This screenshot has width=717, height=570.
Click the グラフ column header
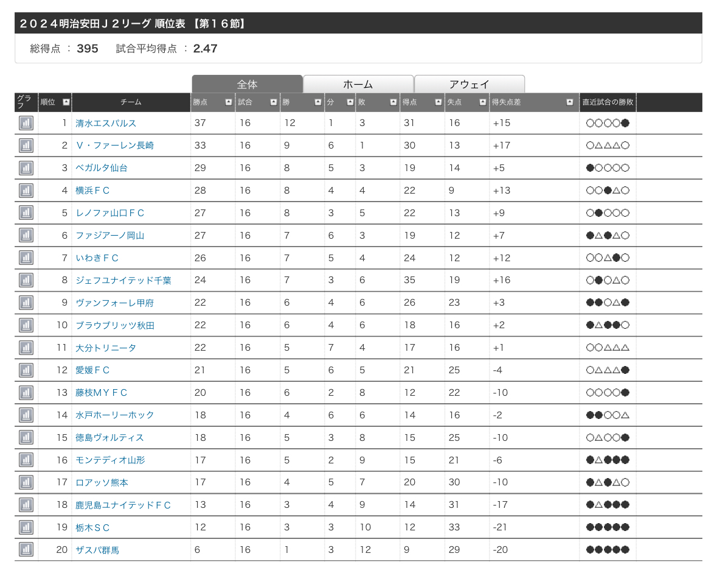26,102
